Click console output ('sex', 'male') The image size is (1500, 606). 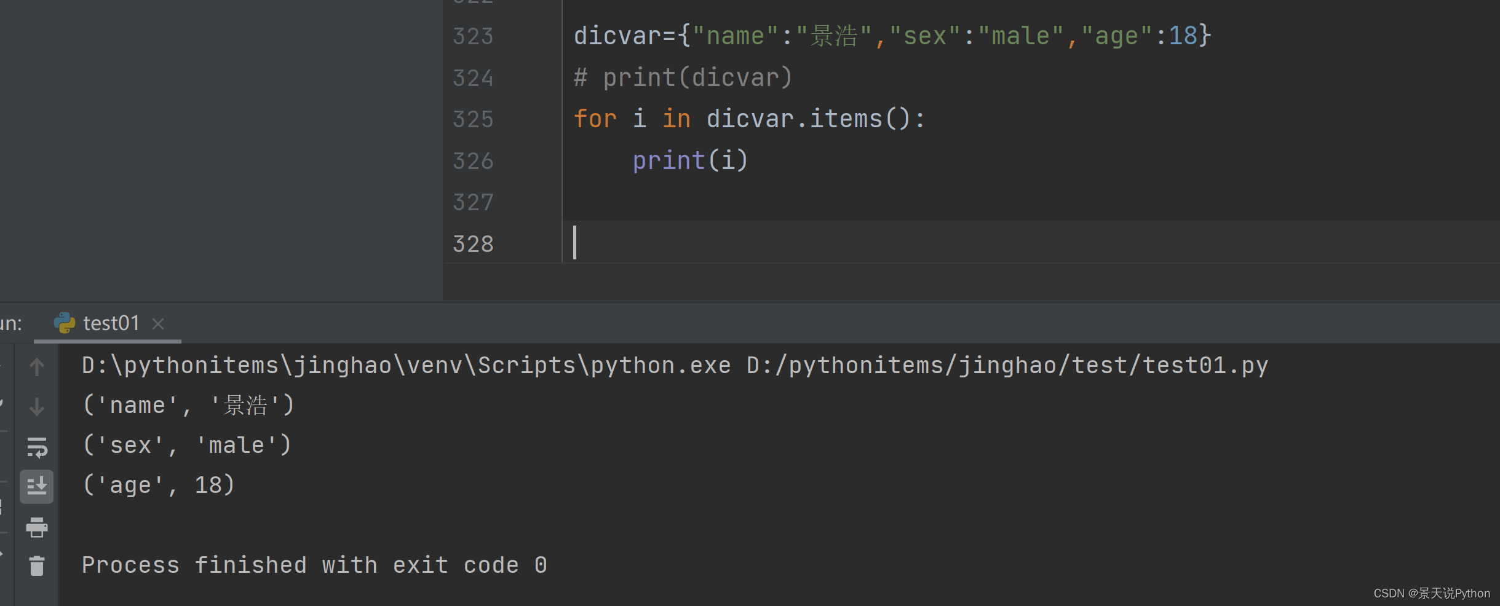click(187, 445)
